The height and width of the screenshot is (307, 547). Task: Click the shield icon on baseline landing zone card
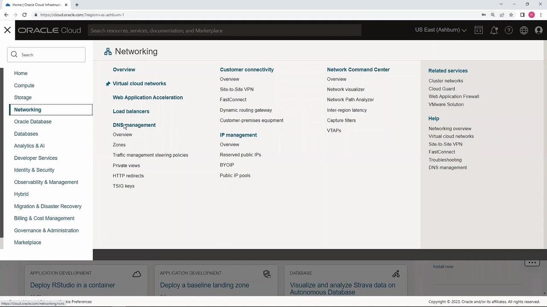(267, 274)
